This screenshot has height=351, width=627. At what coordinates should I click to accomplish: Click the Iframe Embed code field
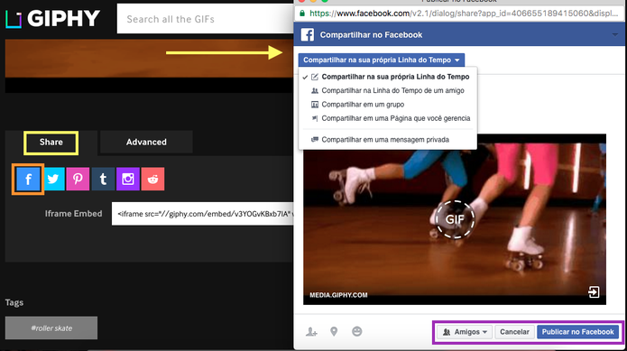[203, 214]
